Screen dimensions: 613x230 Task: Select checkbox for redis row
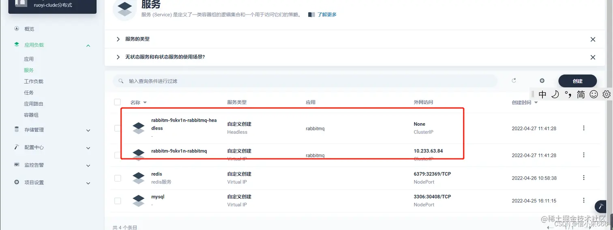pos(118,178)
